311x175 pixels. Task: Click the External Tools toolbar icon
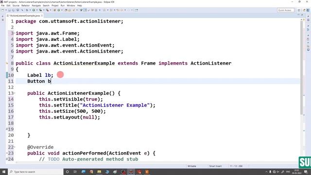[x=48, y=10]
